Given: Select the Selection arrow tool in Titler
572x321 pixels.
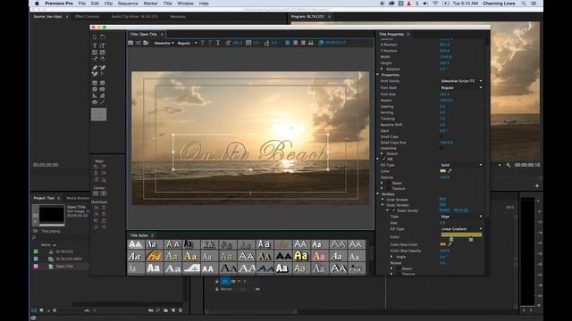Looking at the screenshot, I should [95, 37].
